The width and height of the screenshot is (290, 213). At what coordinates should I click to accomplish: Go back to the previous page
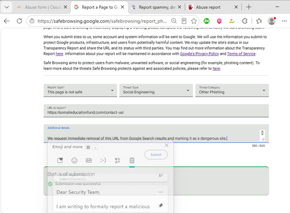coord(6,21)
